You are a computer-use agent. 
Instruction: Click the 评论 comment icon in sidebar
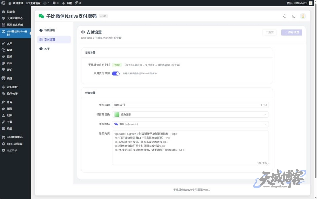4,70
